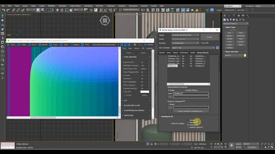Click the white Color tint swatch
The image size is (275, 154).
pyautogui.click(x=145, y=92)
